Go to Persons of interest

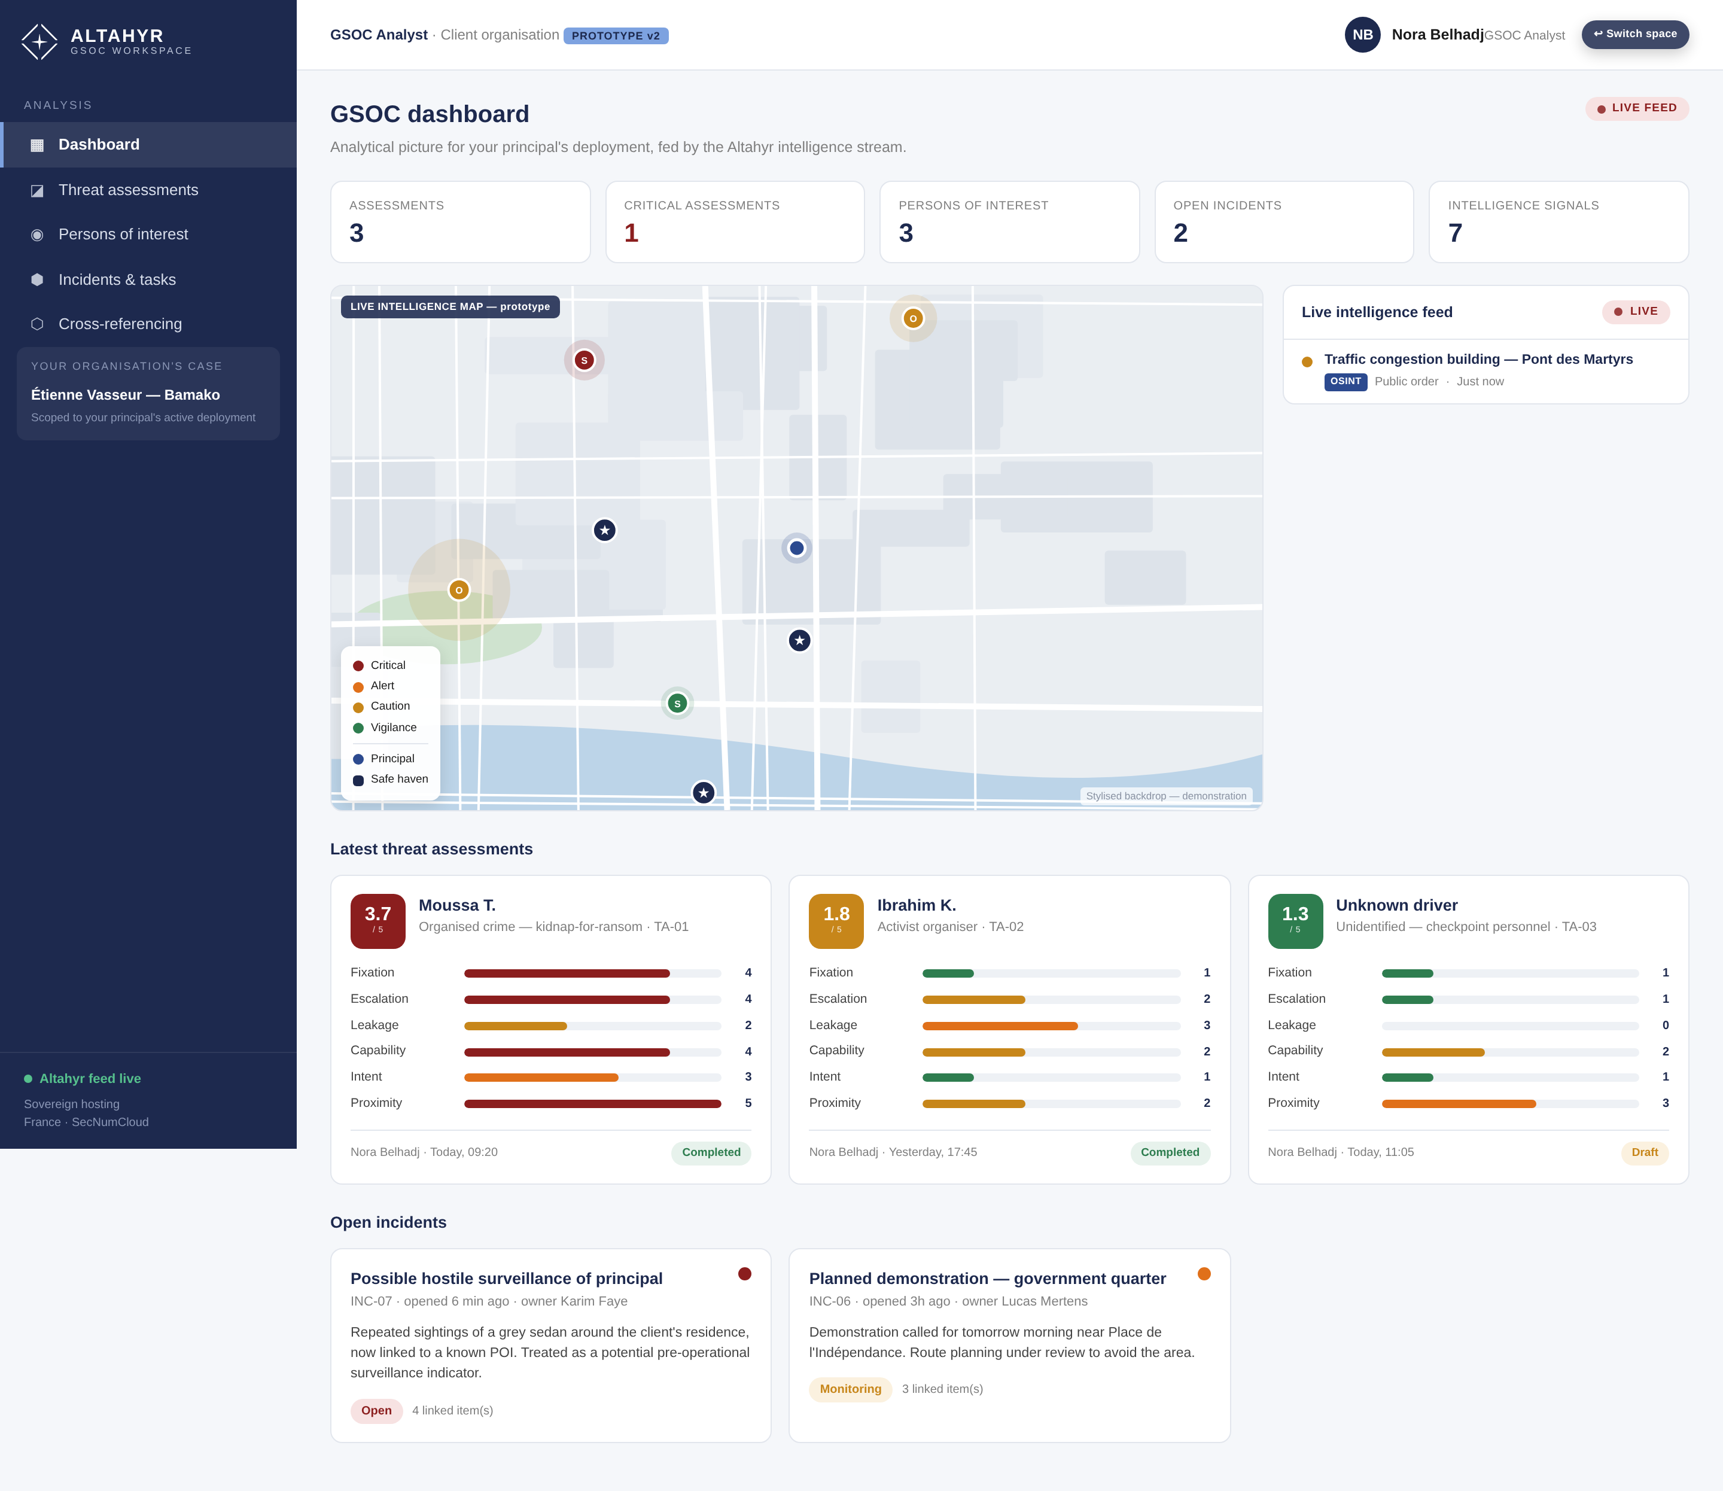(x=148, y=235)
